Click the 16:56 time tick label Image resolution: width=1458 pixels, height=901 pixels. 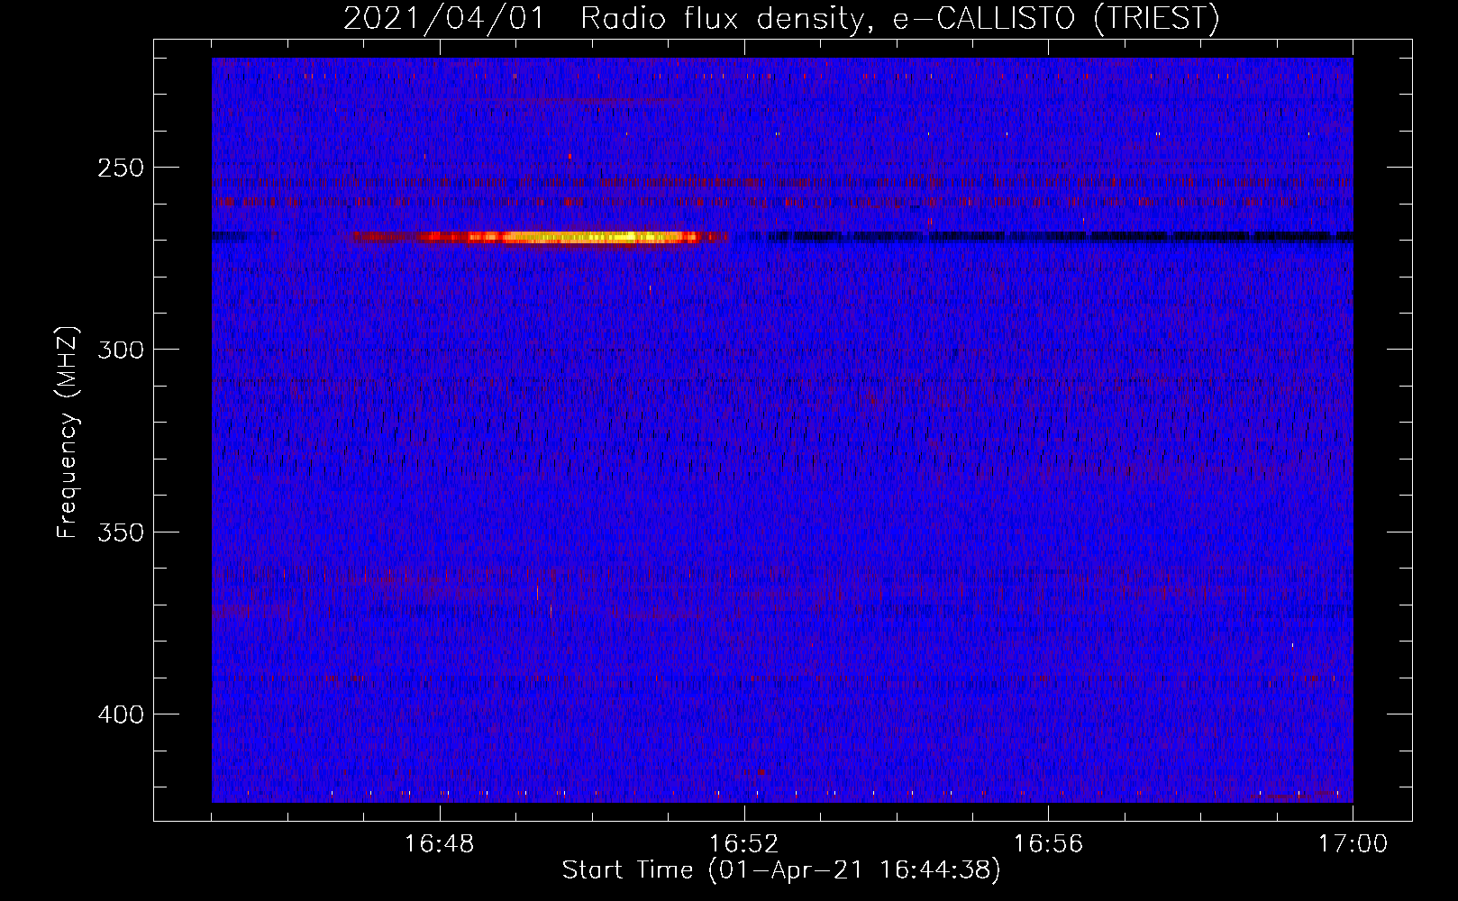pyautogui.click(x=1048, y=843)
